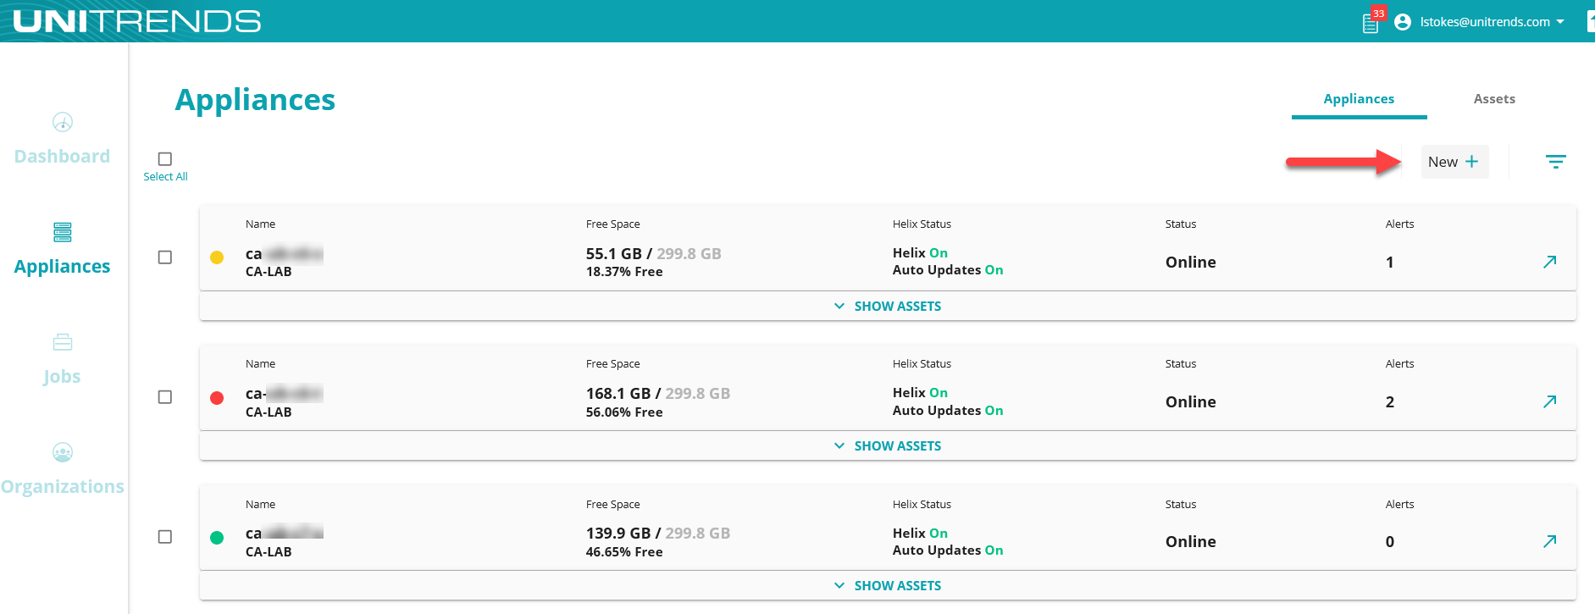Click the Appliances server stack icon
1595x614 pixels.
(x=63, y=232)
